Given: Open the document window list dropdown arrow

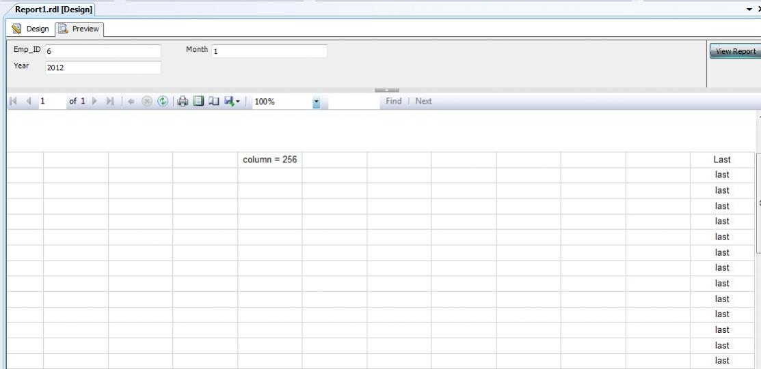Looking at the screenshot, I should coord(749,9).
